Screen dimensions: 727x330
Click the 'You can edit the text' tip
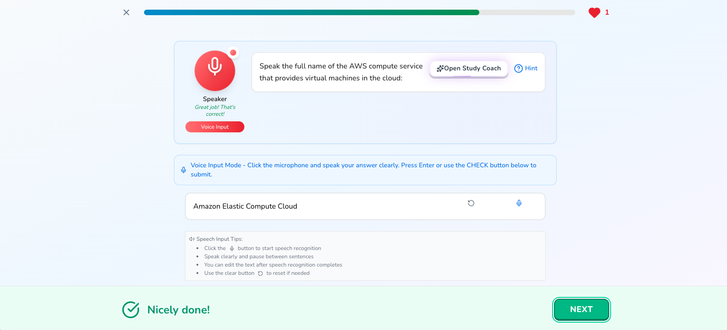[273, 265]
